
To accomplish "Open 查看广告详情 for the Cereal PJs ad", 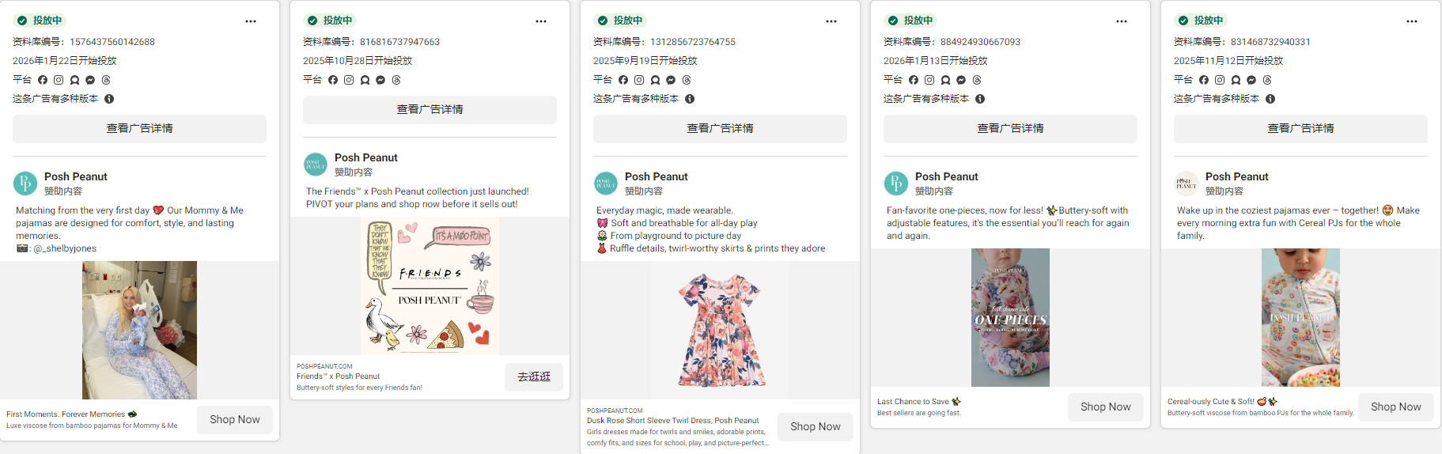I will click(x=1300, y=129).
